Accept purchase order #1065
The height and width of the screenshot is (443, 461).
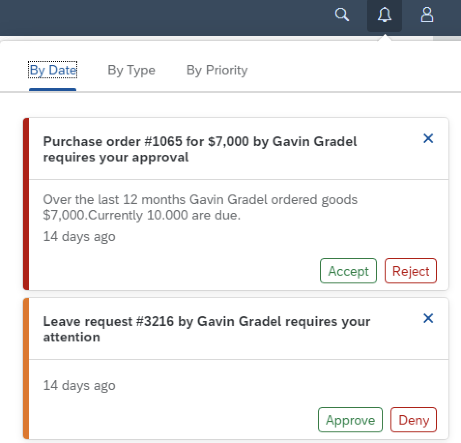(348, 271)
